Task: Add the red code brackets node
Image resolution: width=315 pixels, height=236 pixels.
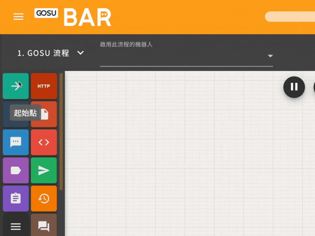Action: coord(44,142)
